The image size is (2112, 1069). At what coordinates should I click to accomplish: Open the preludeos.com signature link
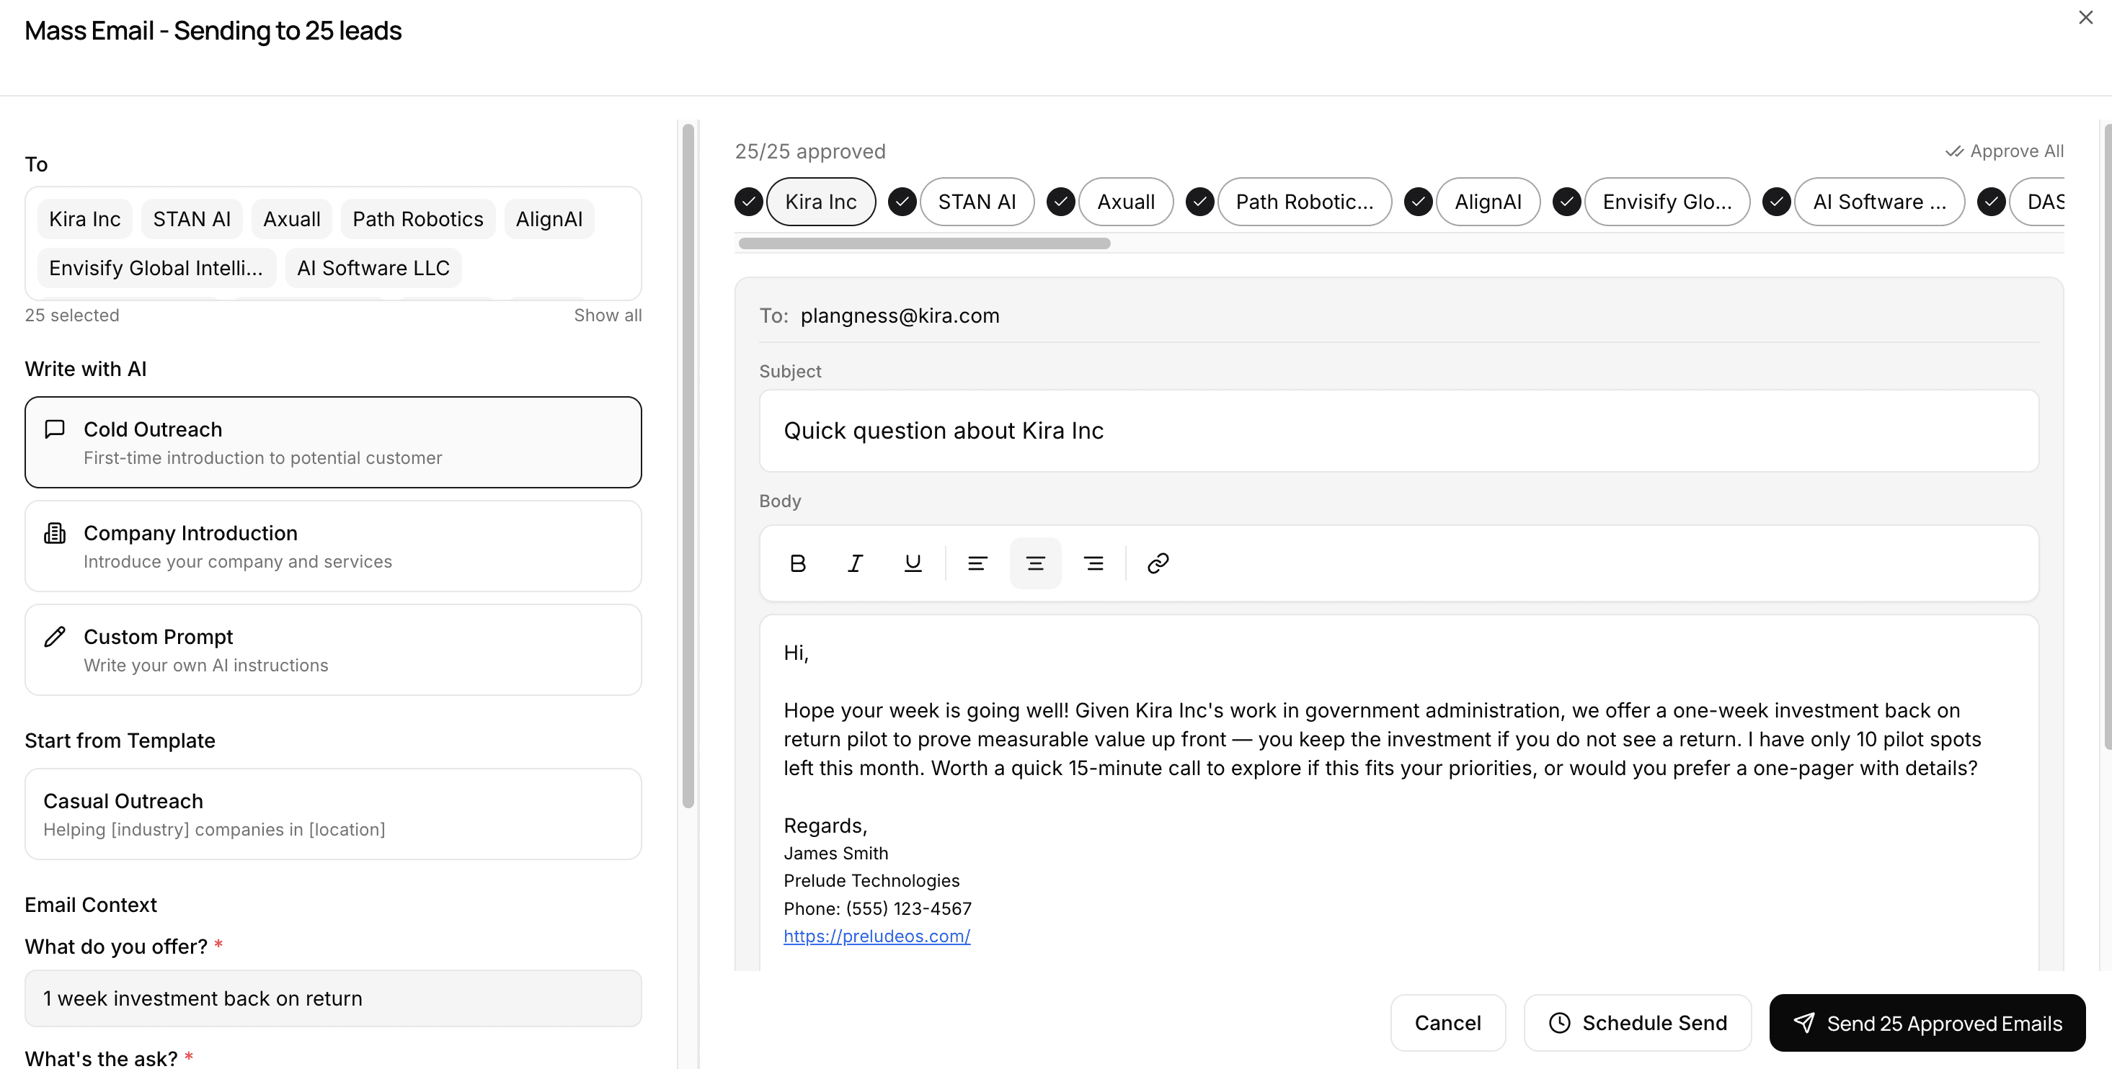(x=876, y=936)
